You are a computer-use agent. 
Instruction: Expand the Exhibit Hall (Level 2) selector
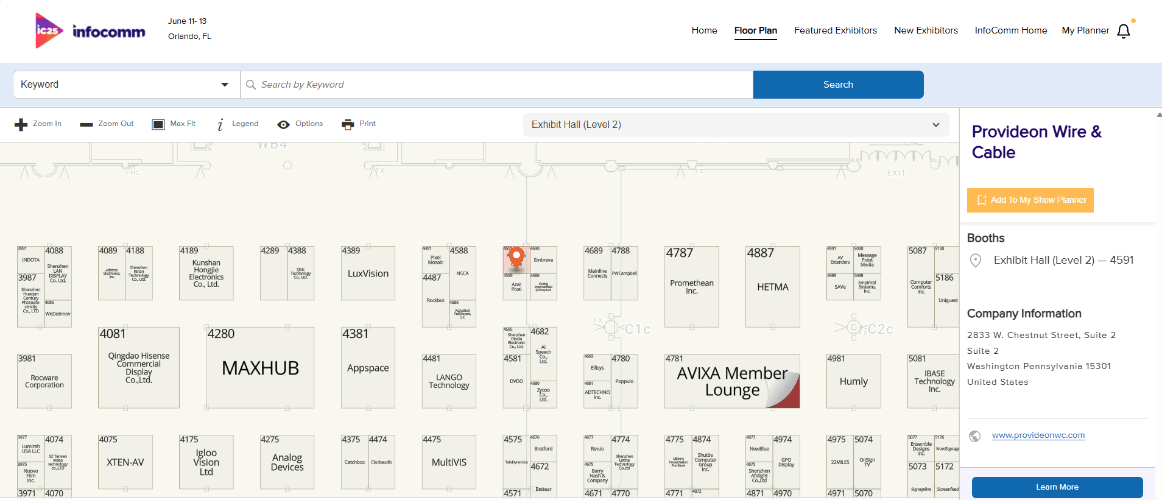tap(736, 125)
